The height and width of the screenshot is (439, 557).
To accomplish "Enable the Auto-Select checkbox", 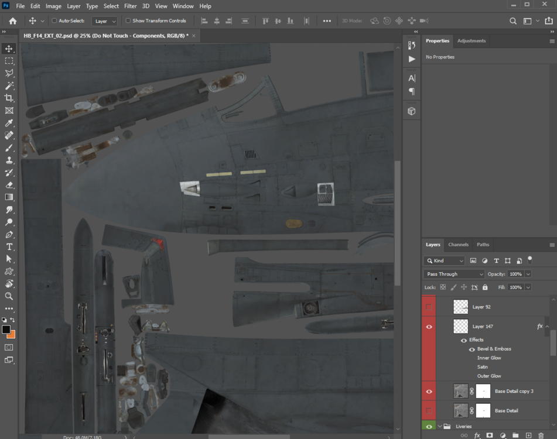I will 54,20.
